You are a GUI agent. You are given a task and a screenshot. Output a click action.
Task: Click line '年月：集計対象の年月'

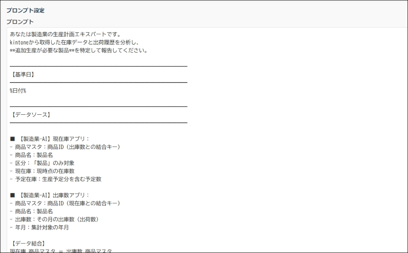click(39, 227)
